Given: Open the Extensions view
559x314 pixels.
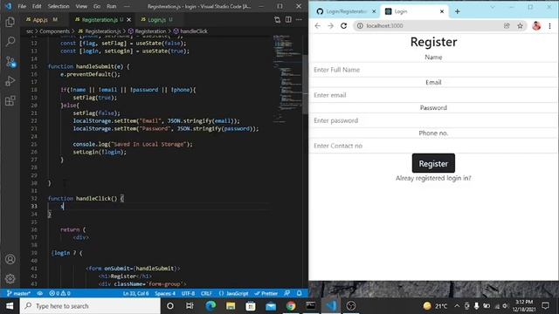Looking at the screenshot, I should (10, 101).
